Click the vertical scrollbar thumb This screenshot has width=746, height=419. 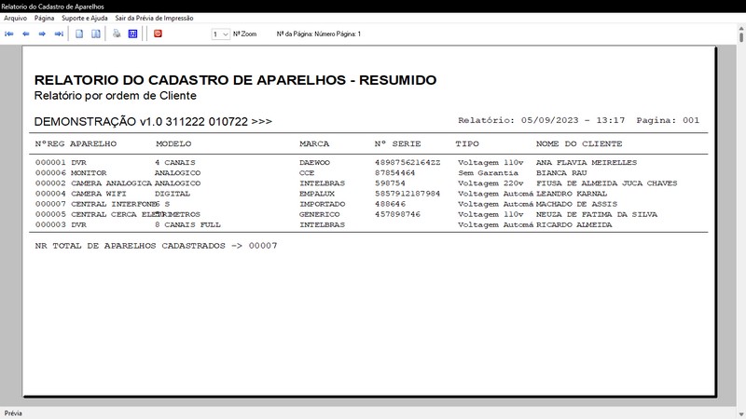[x=741, y=36]
